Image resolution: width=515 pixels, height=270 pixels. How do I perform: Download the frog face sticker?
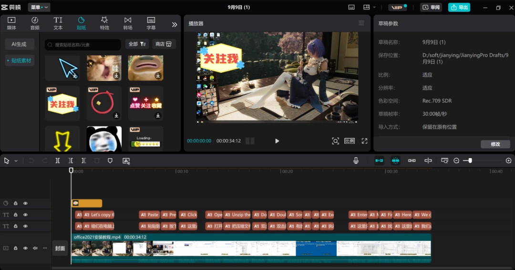pyautogui.click(x=158, y=75)
